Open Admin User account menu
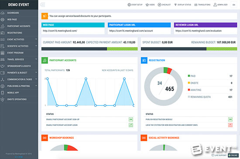The height and width of the screenshot is (159, 240). 220,5
